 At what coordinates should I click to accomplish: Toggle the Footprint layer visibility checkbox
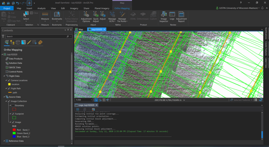click(13, 114)
